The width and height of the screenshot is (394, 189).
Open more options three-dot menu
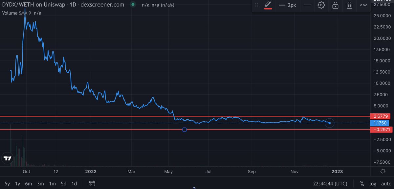[364, 5]
